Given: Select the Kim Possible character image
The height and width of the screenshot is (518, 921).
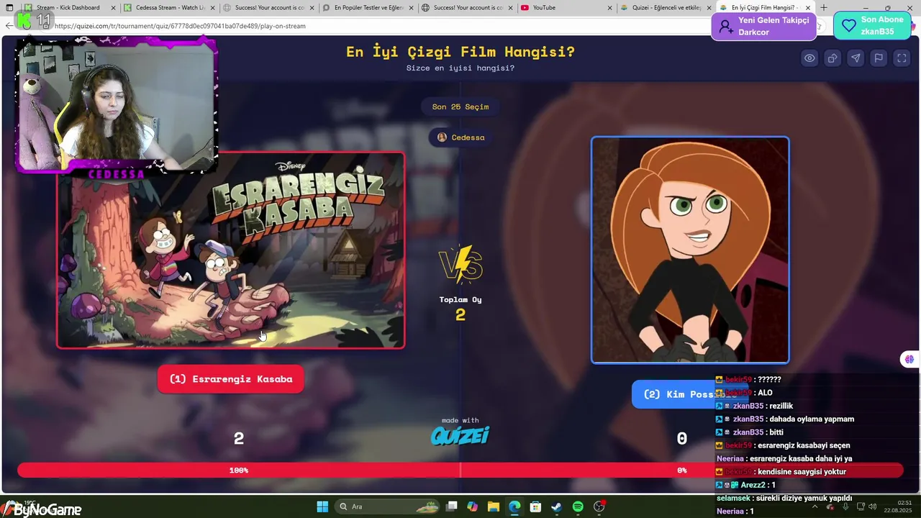Looking at the screenshot, I should pos(690,250).
